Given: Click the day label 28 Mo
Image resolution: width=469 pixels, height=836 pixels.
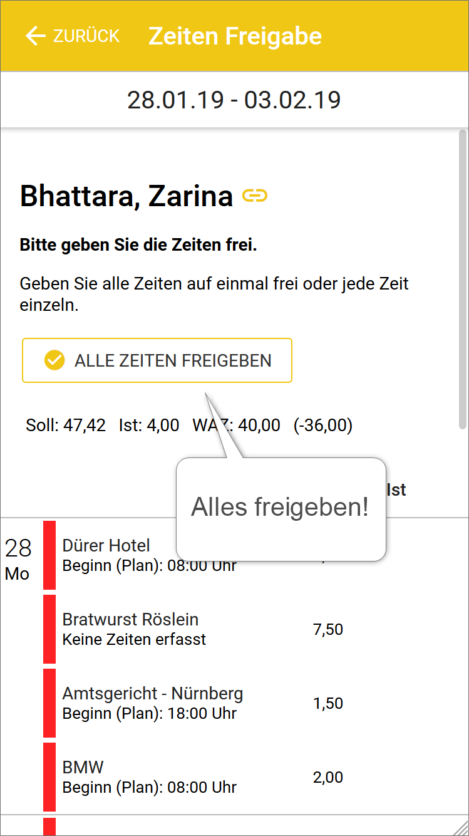Looking at the screenshot, I should pyautogui.click(x=18, y=559).
